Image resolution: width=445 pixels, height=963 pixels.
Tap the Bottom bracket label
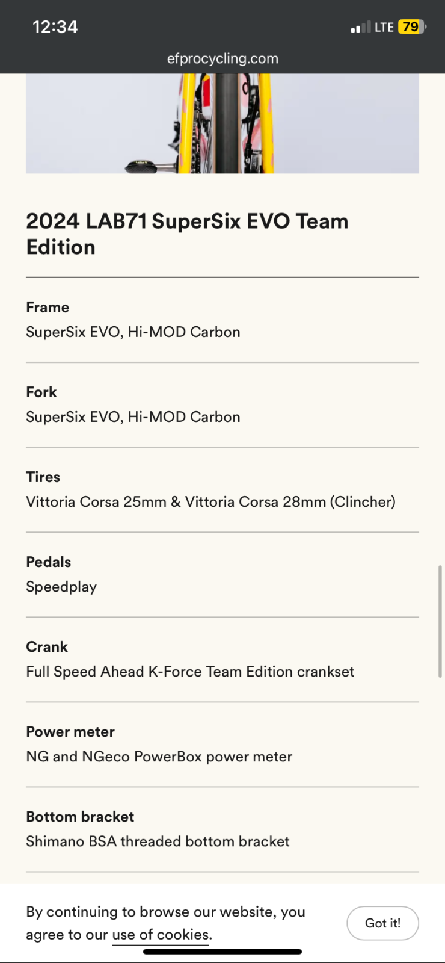80,817
